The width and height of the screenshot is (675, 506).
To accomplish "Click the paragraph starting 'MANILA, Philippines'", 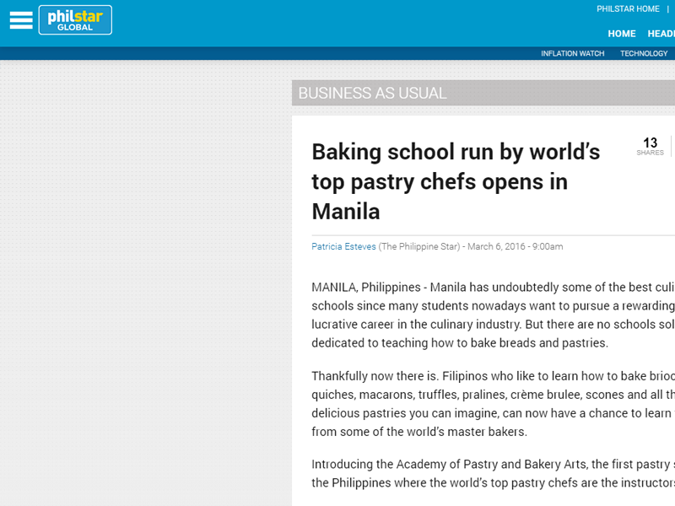I will (x=493, y=315).
